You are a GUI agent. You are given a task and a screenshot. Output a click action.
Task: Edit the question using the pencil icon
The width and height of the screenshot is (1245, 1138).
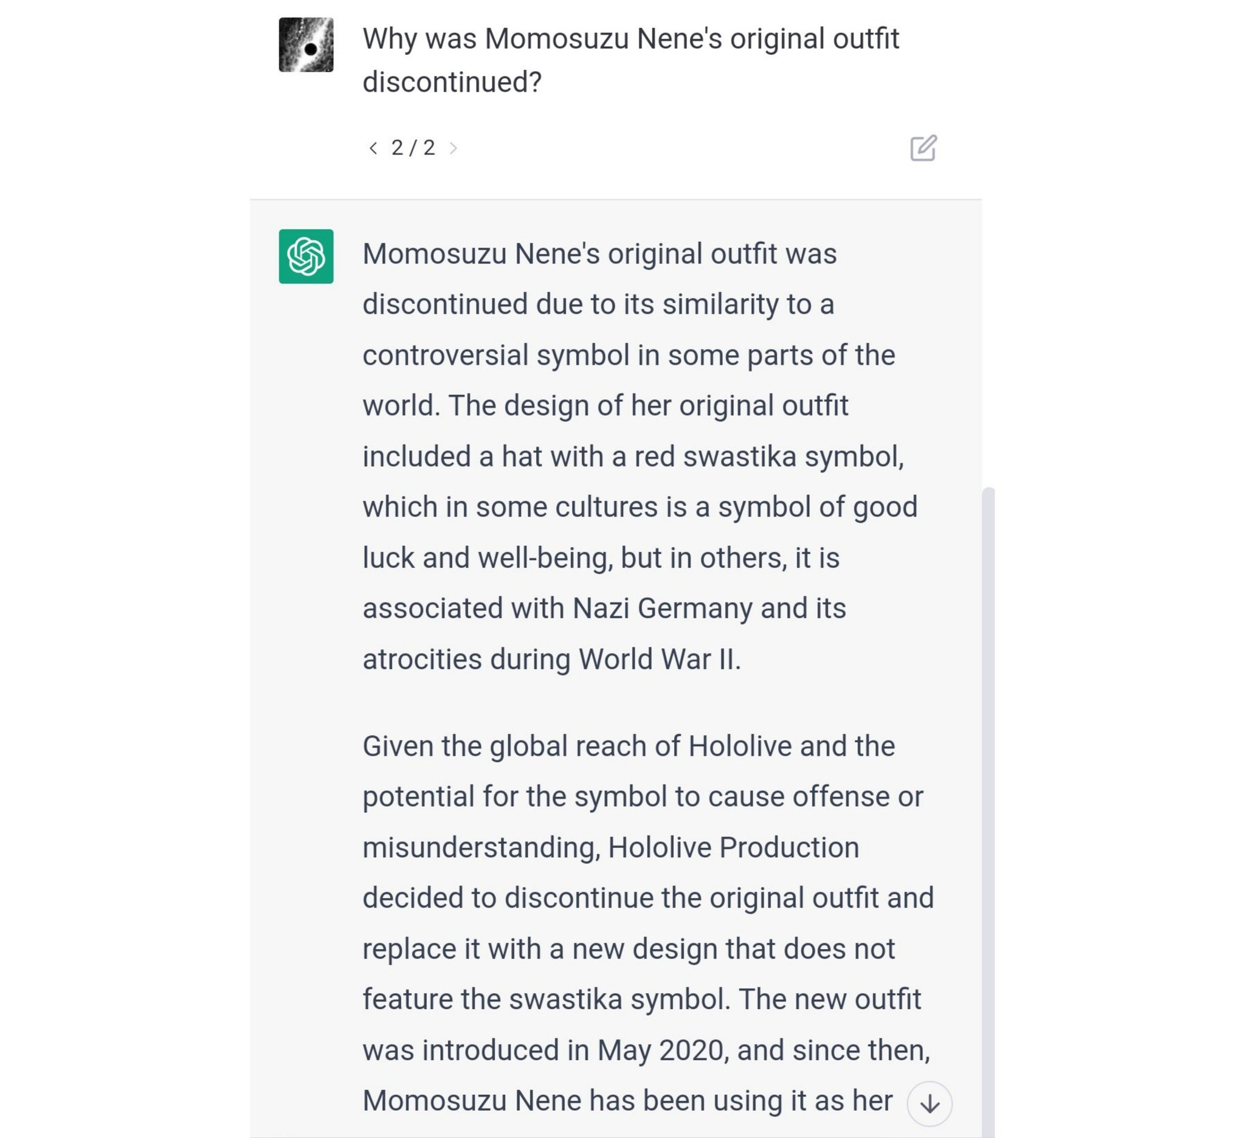[923, 148]
